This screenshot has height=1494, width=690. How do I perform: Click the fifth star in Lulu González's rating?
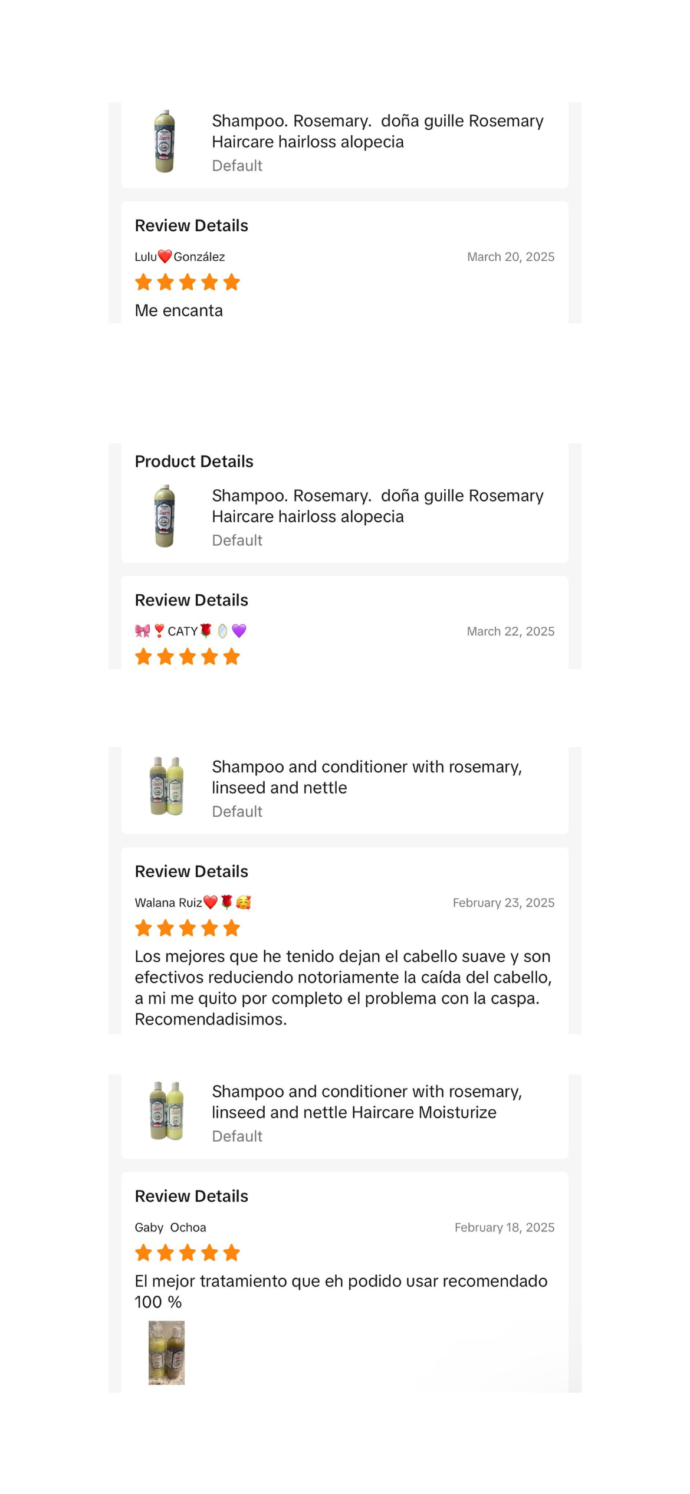(x=232, y=283)
